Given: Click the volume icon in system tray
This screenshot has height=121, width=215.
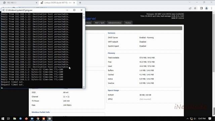Looking at the screenshot, I should pos(195,119).
